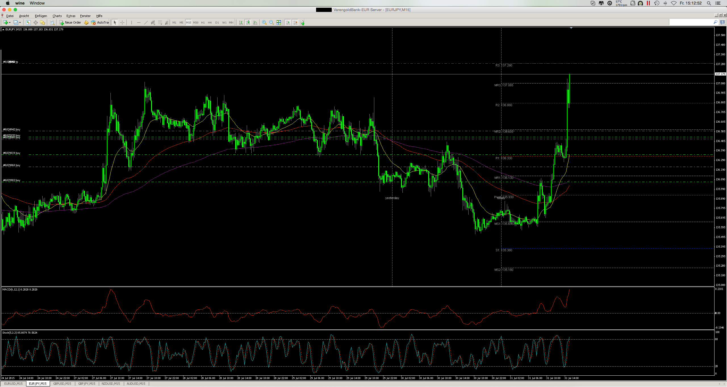Draw a horizontal line on the chart
Screen dimensions: 727x387
click(x=139, y=22)
